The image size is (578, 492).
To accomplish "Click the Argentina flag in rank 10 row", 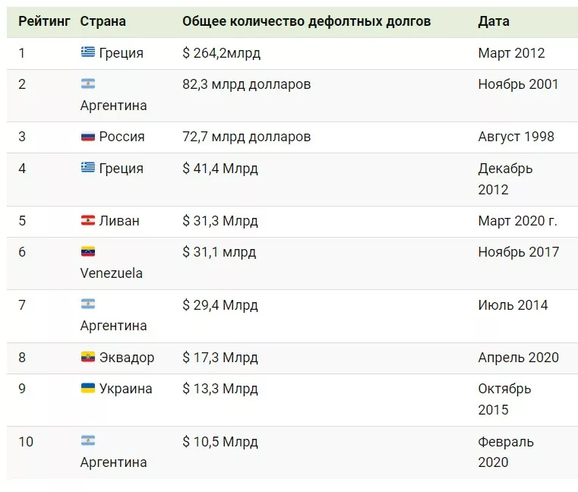I will click(x=88, y=441).
